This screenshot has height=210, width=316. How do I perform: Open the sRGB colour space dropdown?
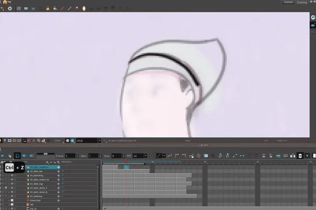pyautogui.click(x=99, y=141)
